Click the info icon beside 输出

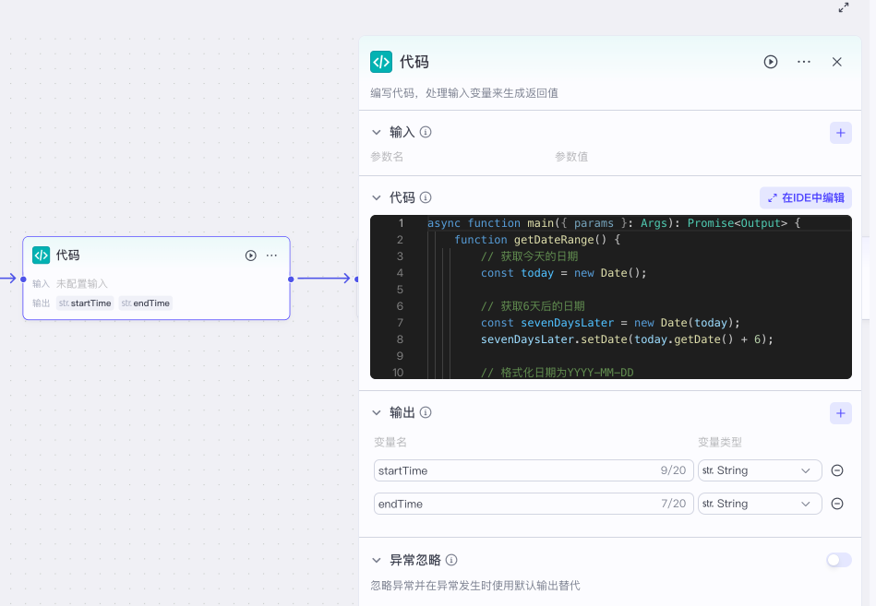point(426,413)
